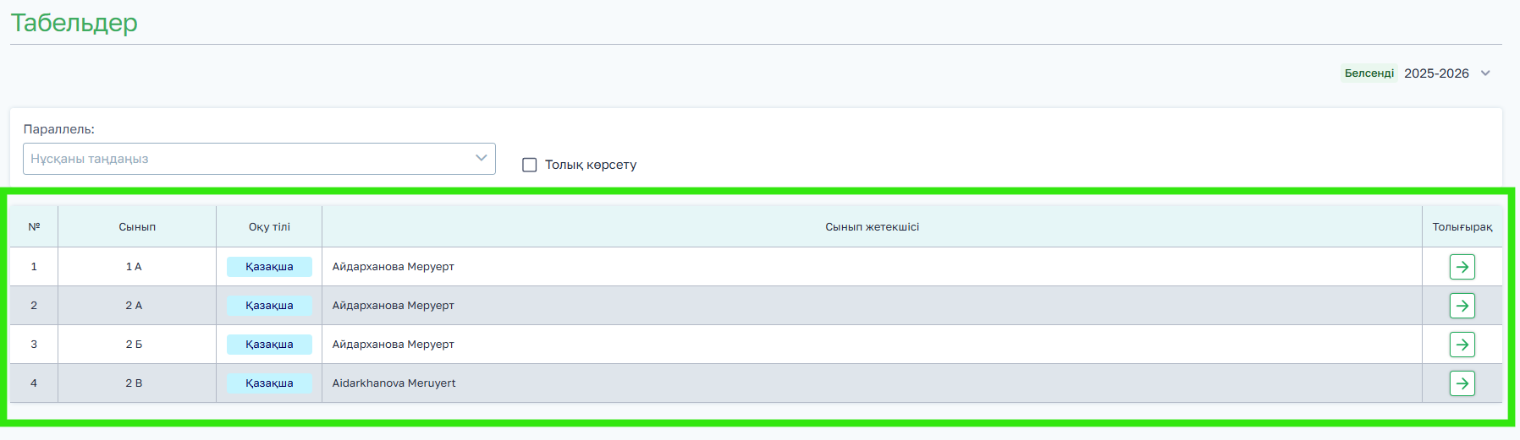
Task: Click the Толығырақ column header
Action: click(1462, 227)
